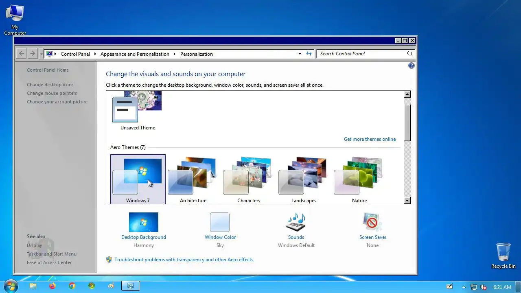Select the Landscapes theme
Image resolution: width=521 pixels, height=293 pixels.
304,179
